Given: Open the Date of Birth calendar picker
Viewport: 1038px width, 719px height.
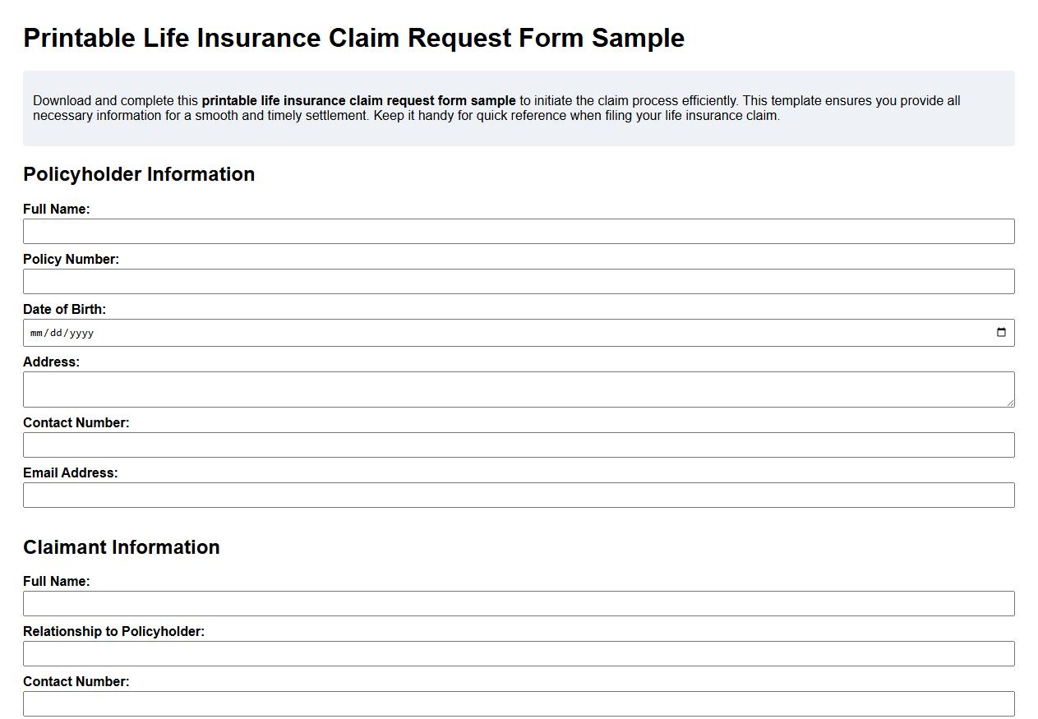Looking at the screenshot, I should (x=1000, y=332).
